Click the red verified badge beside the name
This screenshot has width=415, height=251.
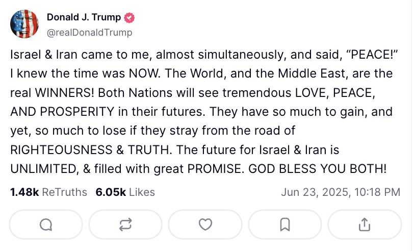pos(129,18)
